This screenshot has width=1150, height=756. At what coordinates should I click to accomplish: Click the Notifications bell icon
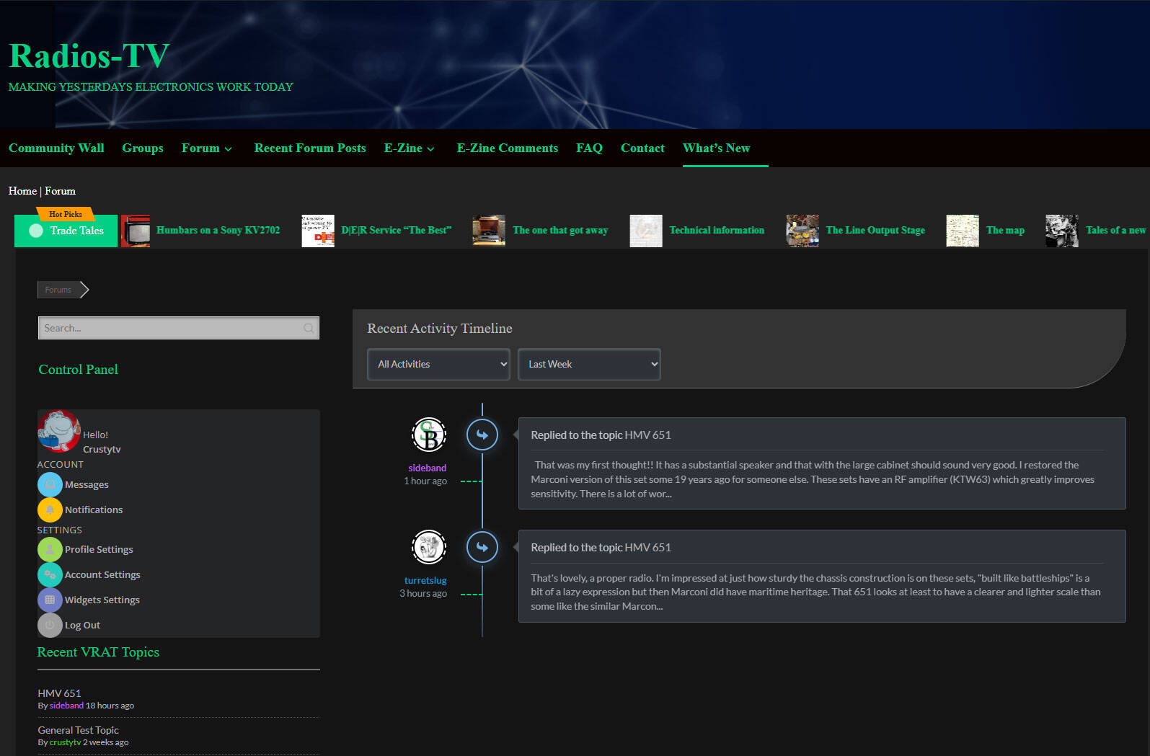tap(50, 510)
